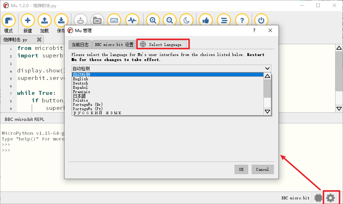Choose 日本語 in the language list
This screenshot has height=204, width=343.
[x=79, y=96]
